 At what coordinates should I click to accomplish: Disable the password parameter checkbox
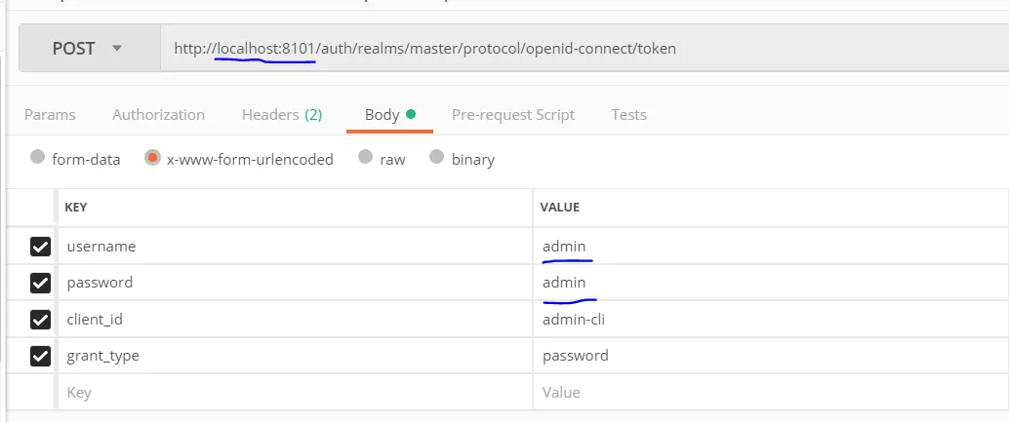click(40, 283)
